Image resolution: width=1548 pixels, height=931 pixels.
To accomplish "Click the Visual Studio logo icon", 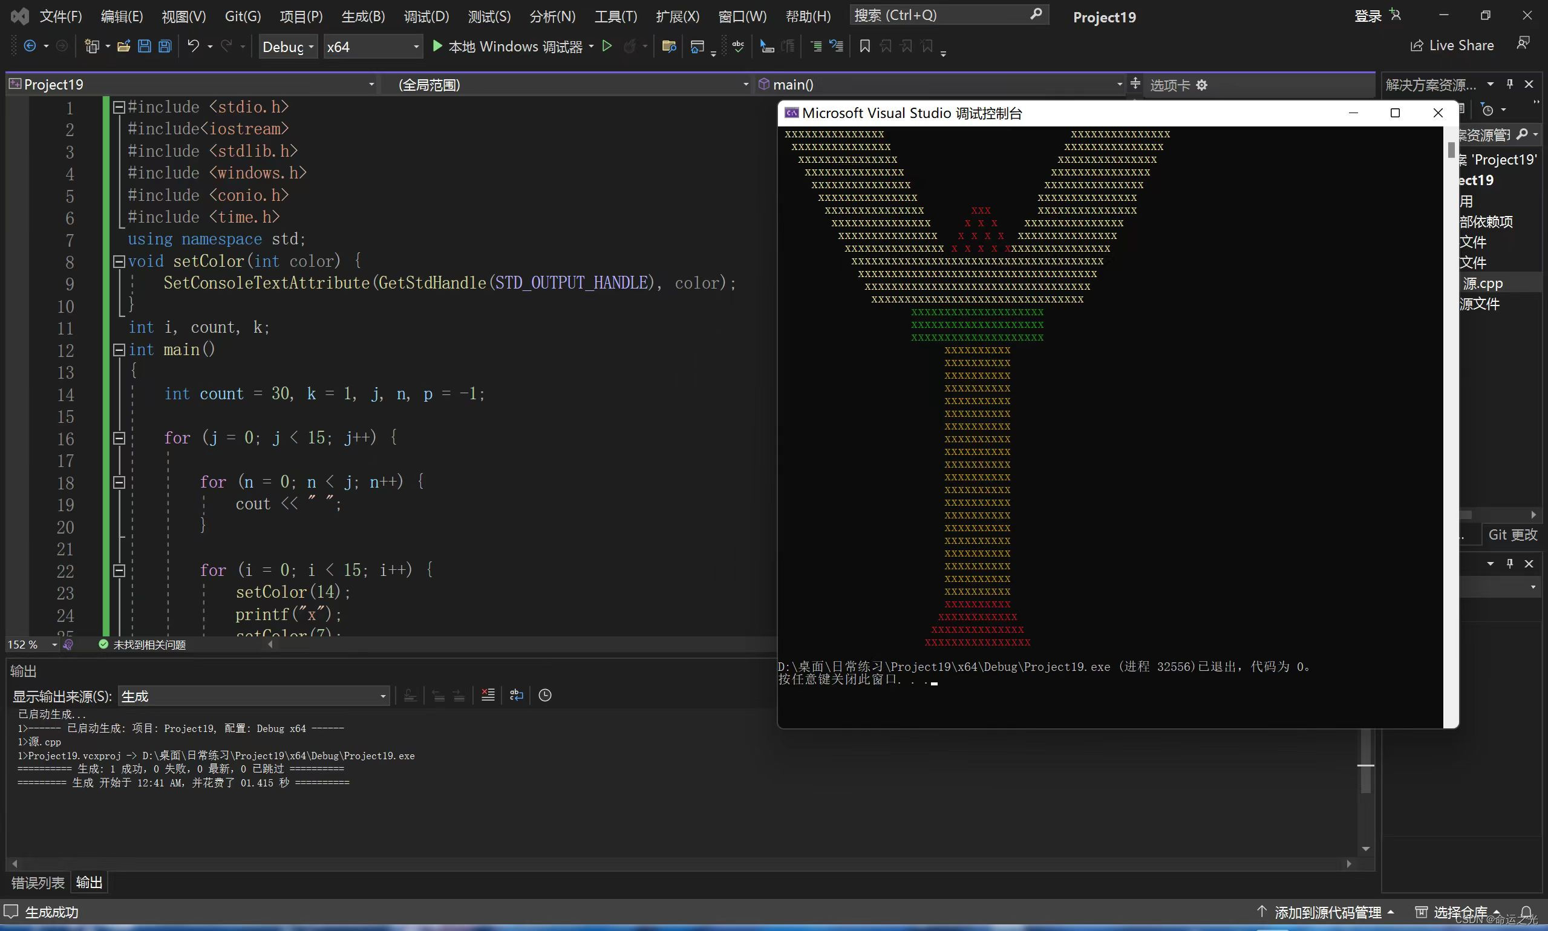I will click(19, 16).
